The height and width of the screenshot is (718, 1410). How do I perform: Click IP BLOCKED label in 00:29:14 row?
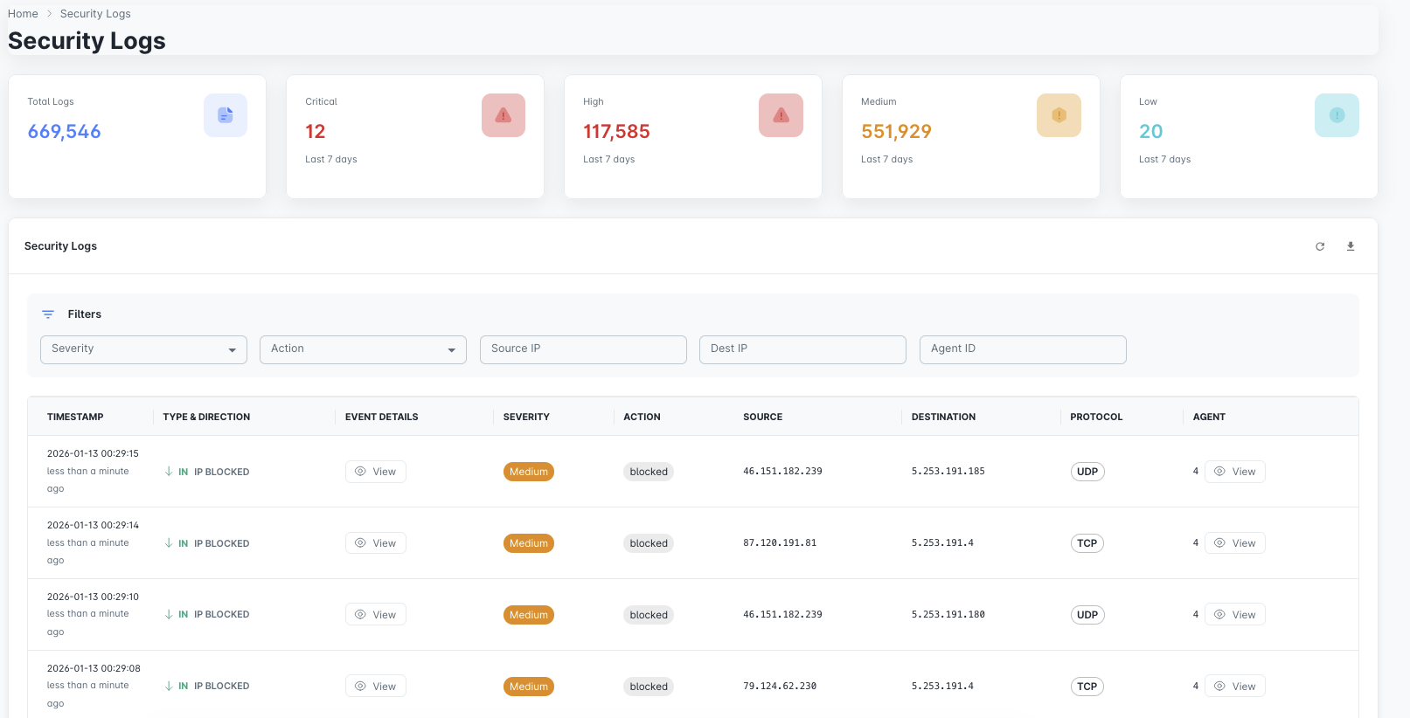[x=222, y=543]
